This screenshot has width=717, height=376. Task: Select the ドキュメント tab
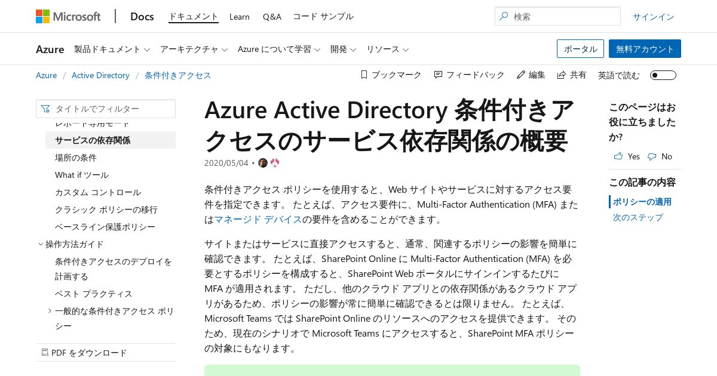click(x=194, y=16)
